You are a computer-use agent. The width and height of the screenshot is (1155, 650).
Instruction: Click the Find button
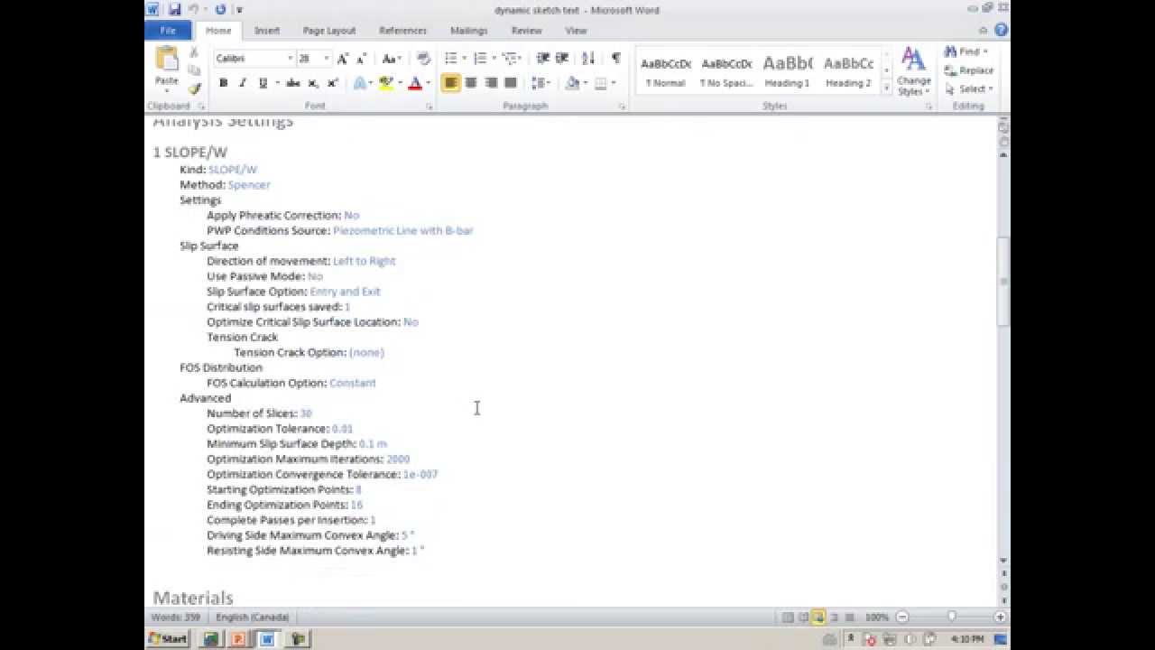pyautogui.click(x=967, y=52)
